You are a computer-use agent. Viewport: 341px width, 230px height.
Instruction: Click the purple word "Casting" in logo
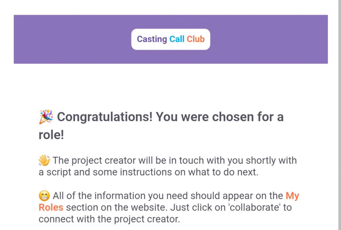coord(152,39)
